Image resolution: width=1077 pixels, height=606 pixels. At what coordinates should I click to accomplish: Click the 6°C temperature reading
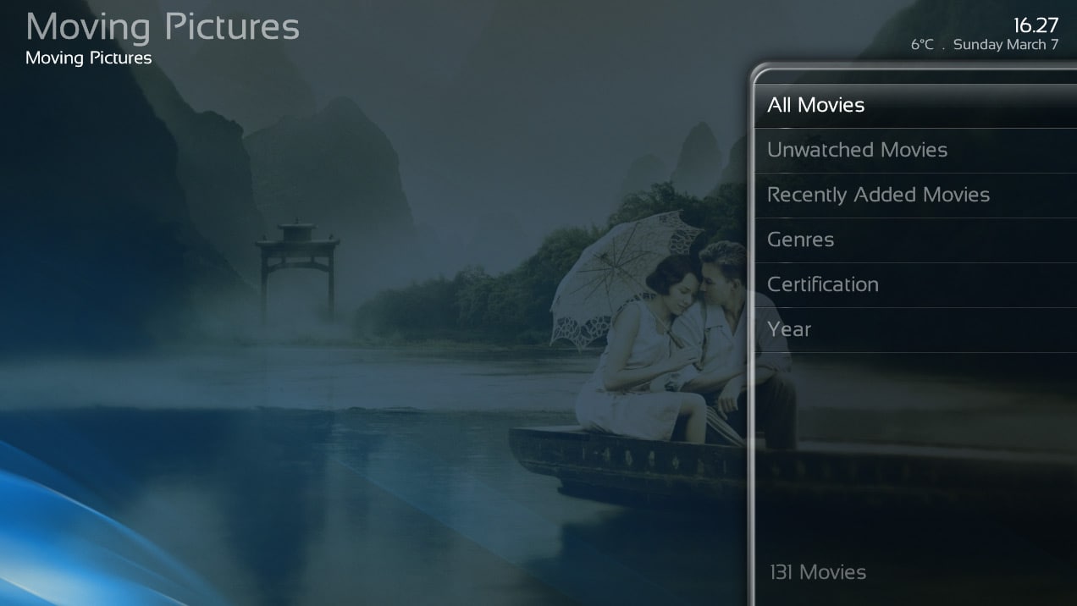click(922, 45)
